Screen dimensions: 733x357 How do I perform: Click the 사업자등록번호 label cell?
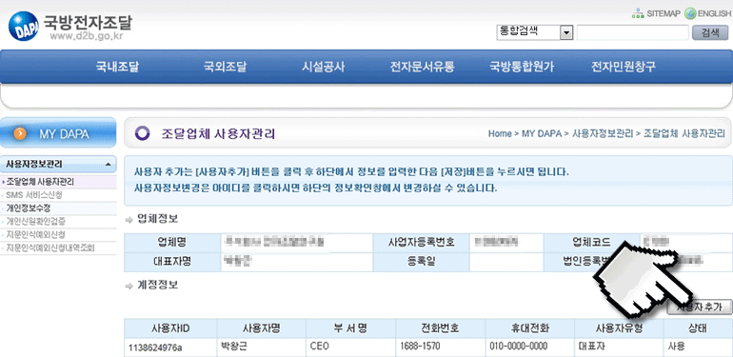point(421,243)
